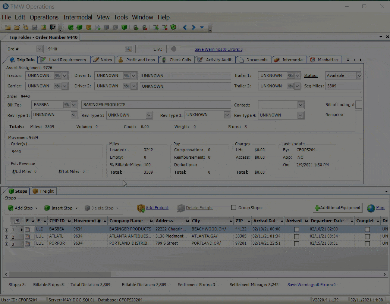Click the magnifier search icon beside order number
Screen dimensions: 390x304
click(128, 49)
